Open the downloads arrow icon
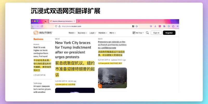This screenshot has width=208, height=104. tap(155, 26)
